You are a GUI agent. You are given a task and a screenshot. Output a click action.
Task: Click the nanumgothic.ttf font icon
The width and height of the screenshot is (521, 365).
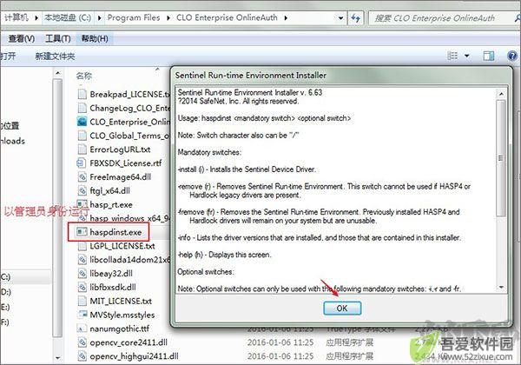82,328
